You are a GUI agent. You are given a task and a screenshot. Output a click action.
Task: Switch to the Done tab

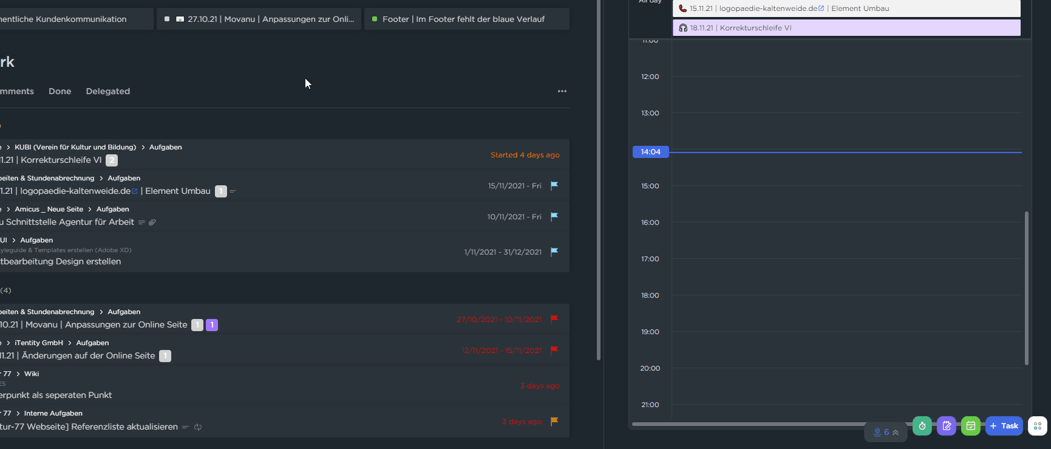click(60, 91)
